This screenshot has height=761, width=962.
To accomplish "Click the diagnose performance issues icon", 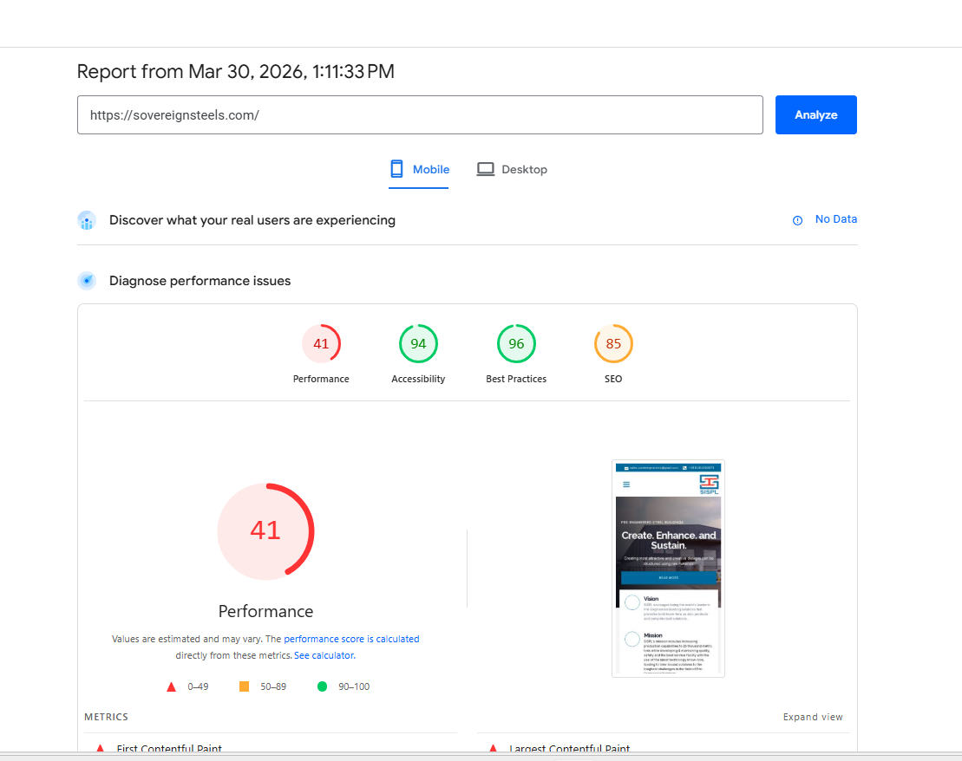I will click(x=87, y=281).
